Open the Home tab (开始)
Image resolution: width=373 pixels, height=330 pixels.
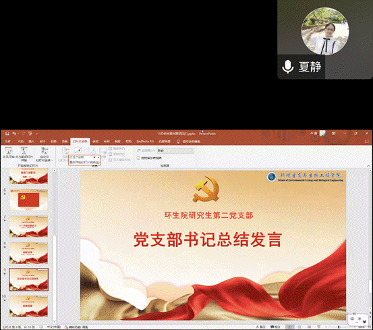click(x=20, y=141)
